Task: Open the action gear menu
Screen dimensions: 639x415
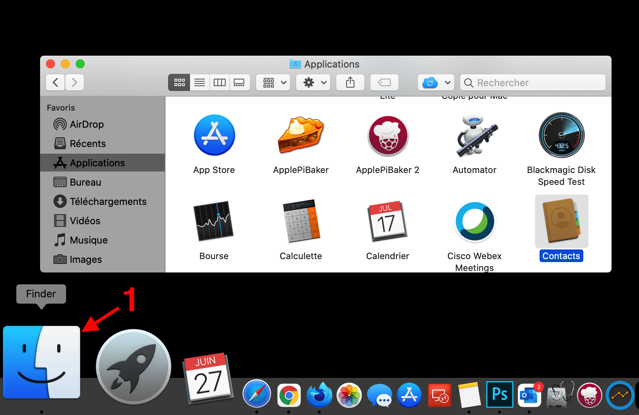Action: coord(313,82)
